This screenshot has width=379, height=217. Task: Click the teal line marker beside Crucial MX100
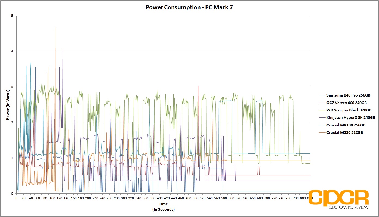point(322,125)
